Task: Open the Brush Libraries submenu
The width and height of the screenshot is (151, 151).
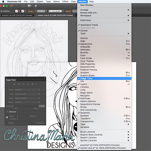Action: [104, 132]
